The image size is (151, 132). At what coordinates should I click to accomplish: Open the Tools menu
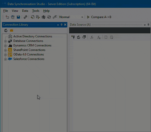(35, 11)
